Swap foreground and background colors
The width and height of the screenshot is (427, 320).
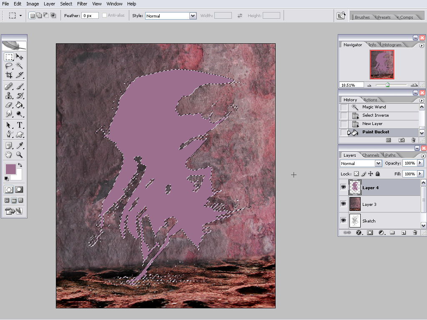coord(20,165)
